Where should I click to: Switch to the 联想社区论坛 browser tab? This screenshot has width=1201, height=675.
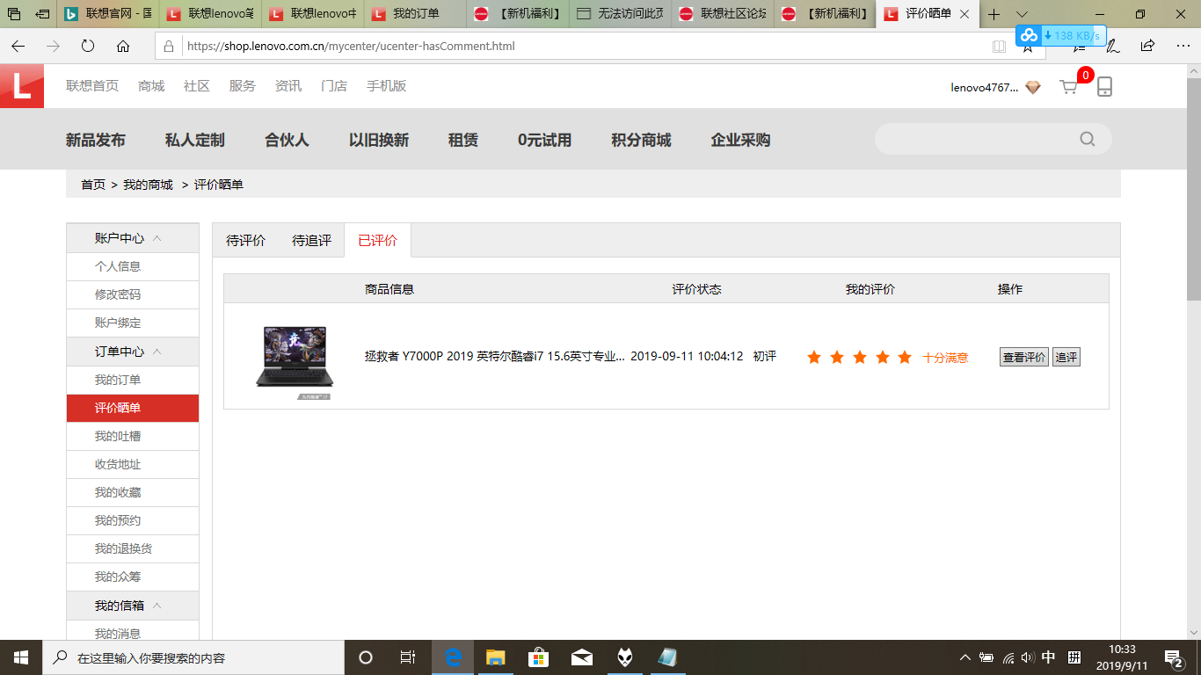(722, 14)
